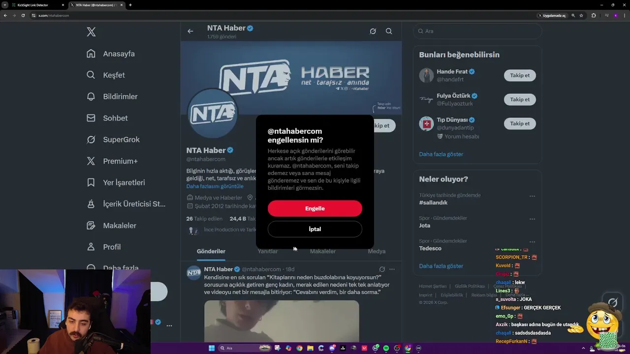The height and width of the screenshot is (354, 630).
Task: Cancel the block dialog with İptal
Action: tap(315, 229)
